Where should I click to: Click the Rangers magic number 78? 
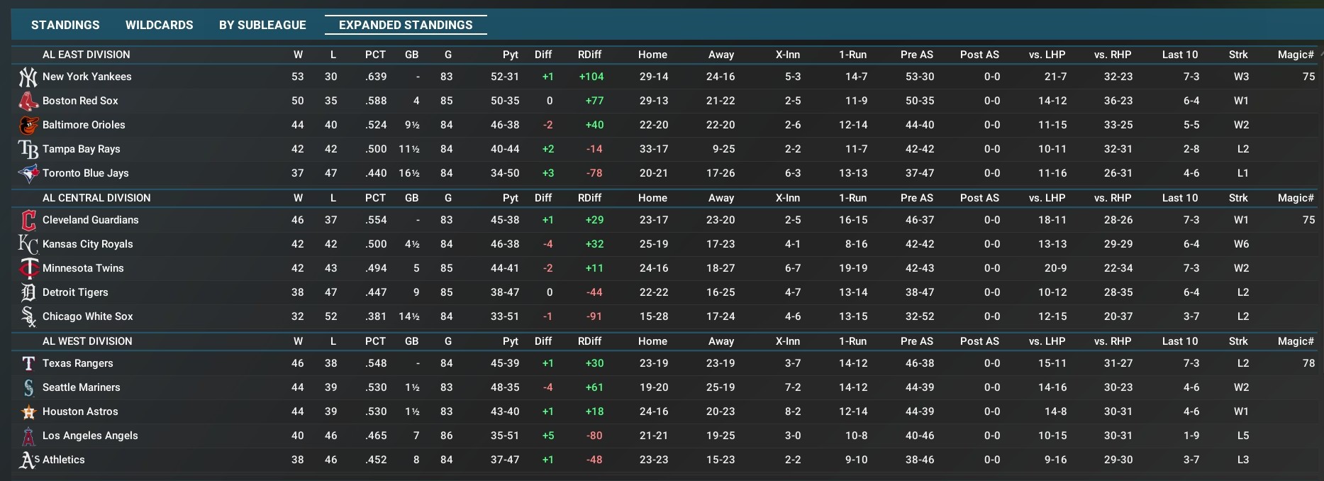point(1308,363)
